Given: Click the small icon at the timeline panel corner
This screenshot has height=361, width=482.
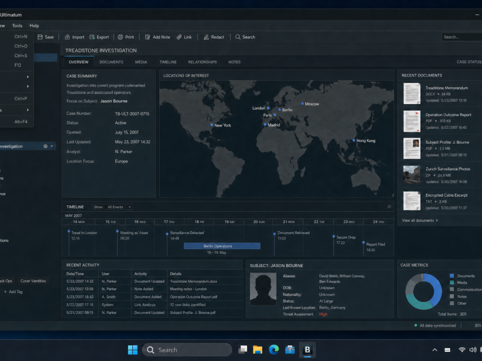Looking at the screenshot, I should (x=389, y=206).
